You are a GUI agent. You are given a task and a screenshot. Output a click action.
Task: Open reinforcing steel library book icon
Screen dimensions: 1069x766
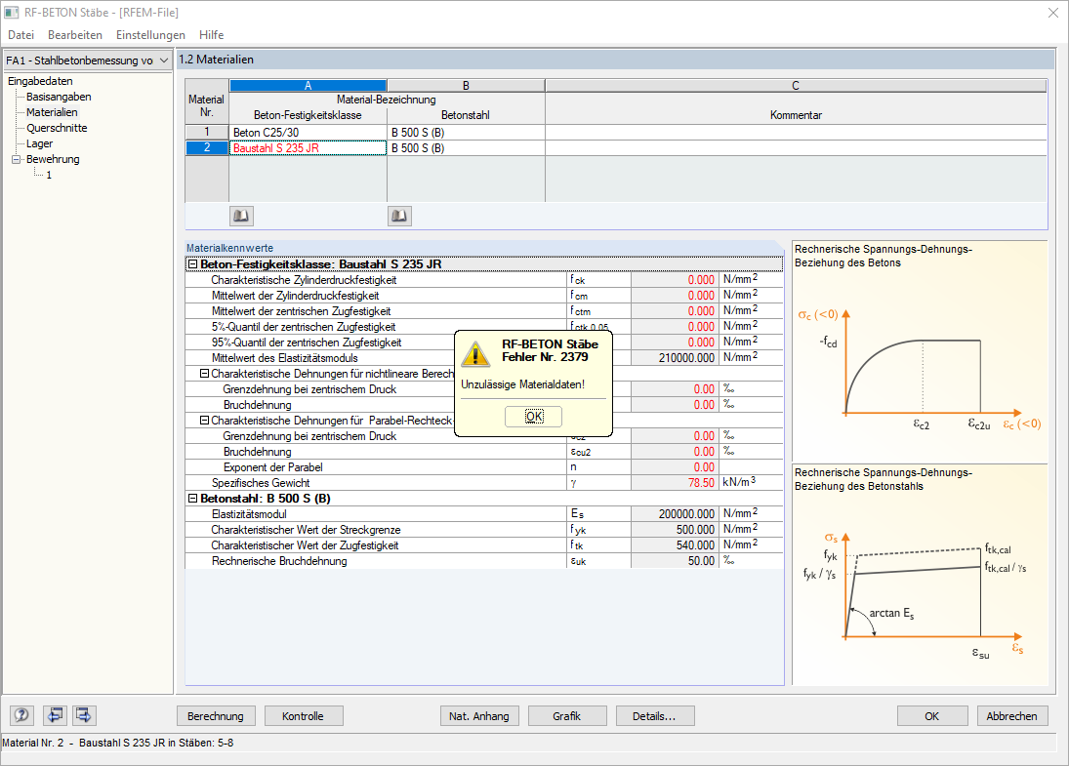[399, 216]
